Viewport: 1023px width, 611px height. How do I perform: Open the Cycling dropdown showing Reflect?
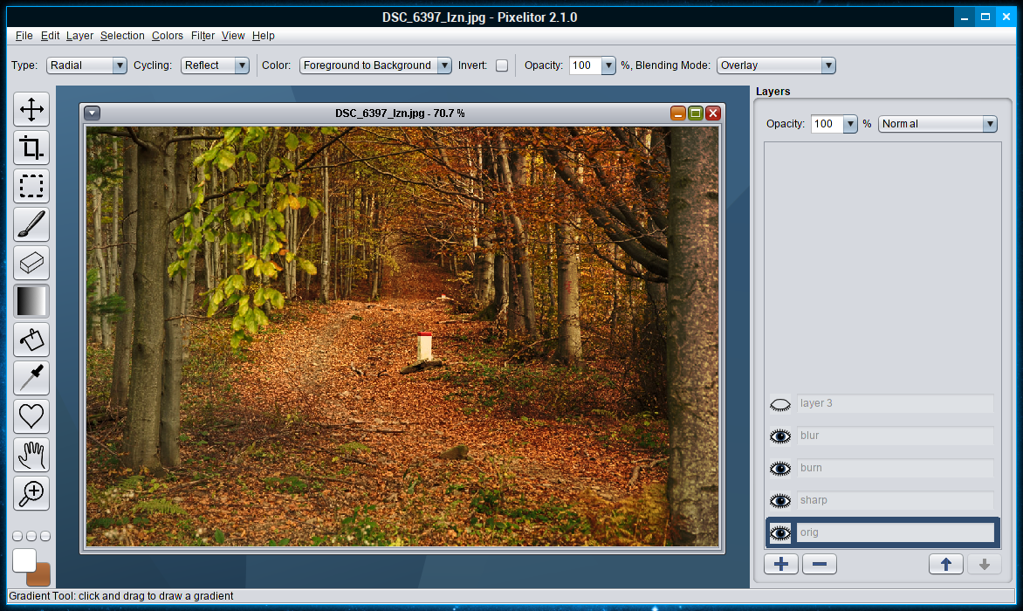point(215,65)
